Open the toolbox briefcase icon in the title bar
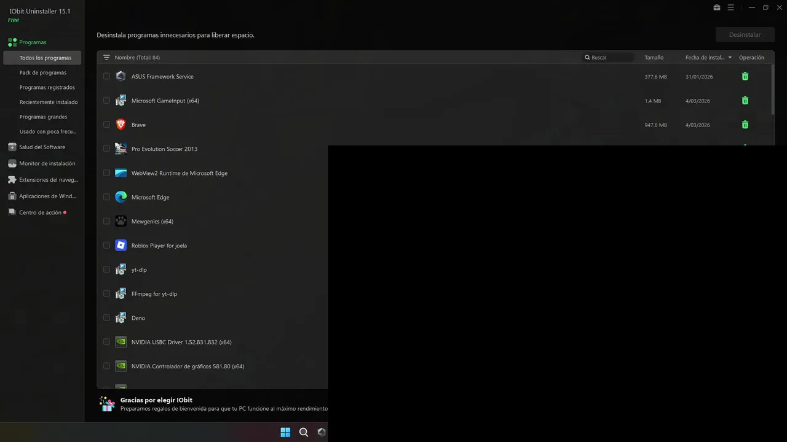Screen dimensions: 787x442 tap(717, 7)
